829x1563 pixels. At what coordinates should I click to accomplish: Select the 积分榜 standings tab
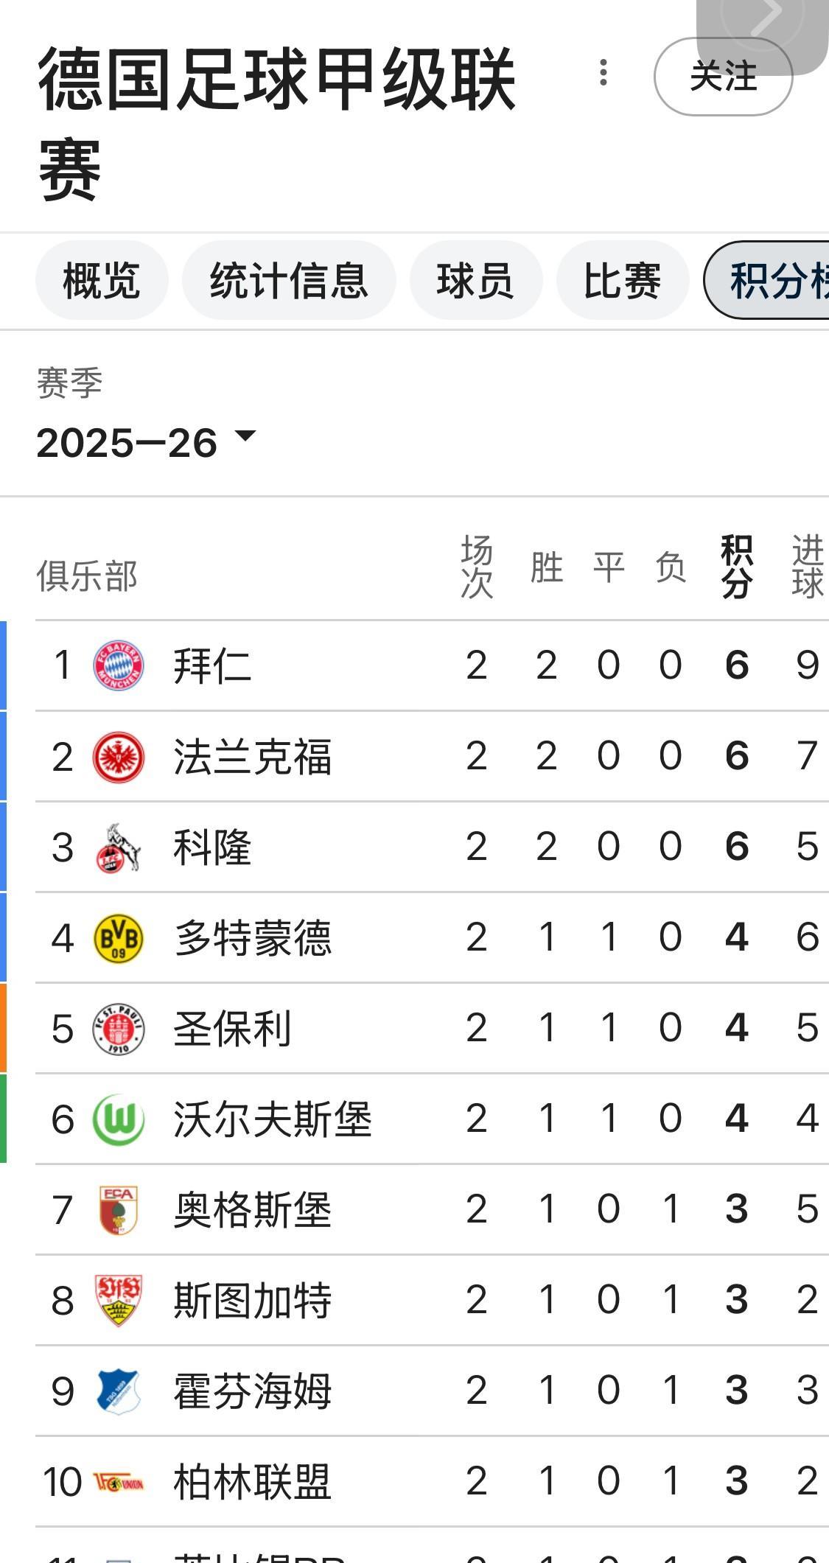click(770, 281)
